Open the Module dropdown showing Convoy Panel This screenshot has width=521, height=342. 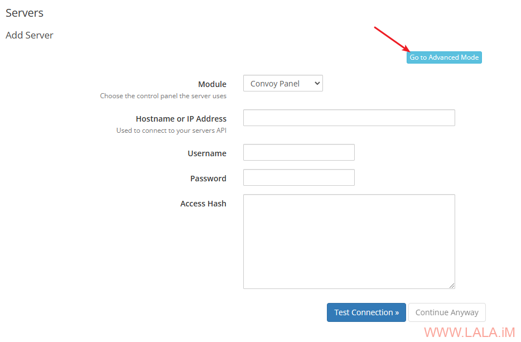[x=283, y=84]
